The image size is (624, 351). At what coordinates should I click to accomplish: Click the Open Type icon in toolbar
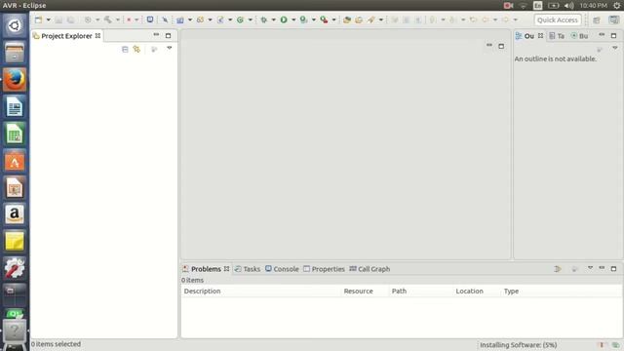tap(359, 19)
